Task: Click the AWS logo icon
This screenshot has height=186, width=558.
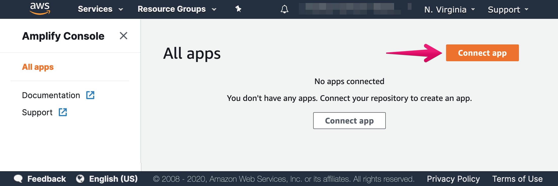Action: pos(40,9)
